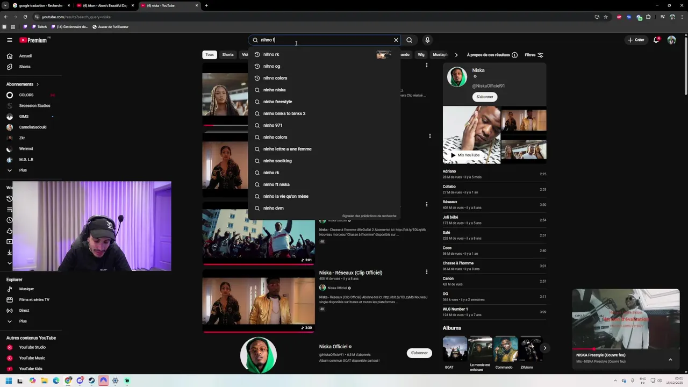Open the YouTube hamburger guide menu
Viewport: 688px width, 387px height.
10,40
